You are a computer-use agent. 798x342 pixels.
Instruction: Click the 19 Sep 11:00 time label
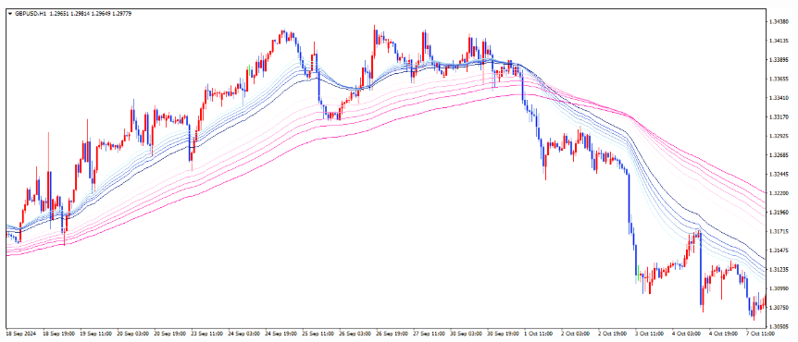point(96,334)
